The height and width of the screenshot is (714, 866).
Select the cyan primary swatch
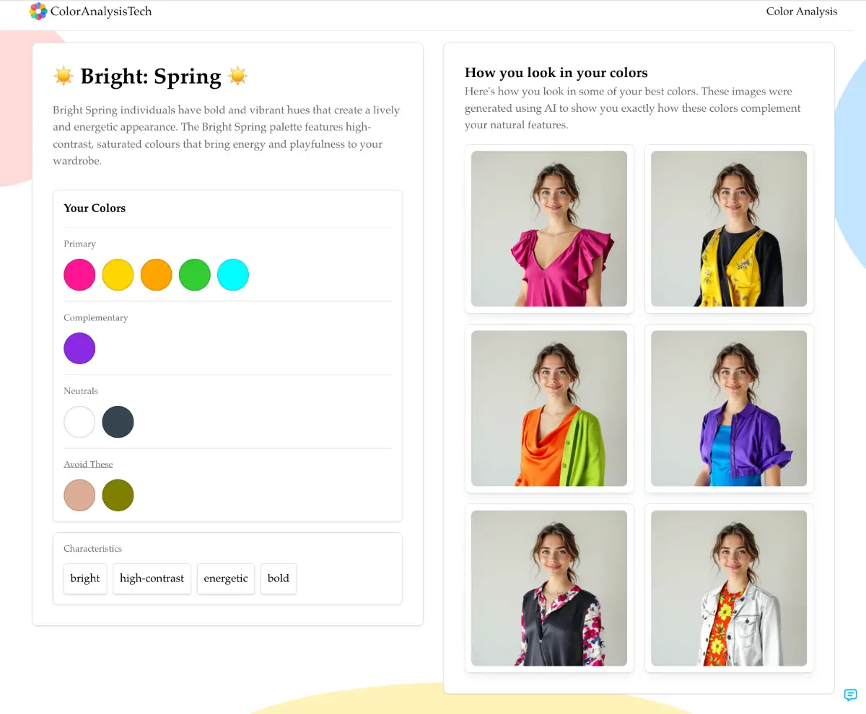tap(232, 275)
